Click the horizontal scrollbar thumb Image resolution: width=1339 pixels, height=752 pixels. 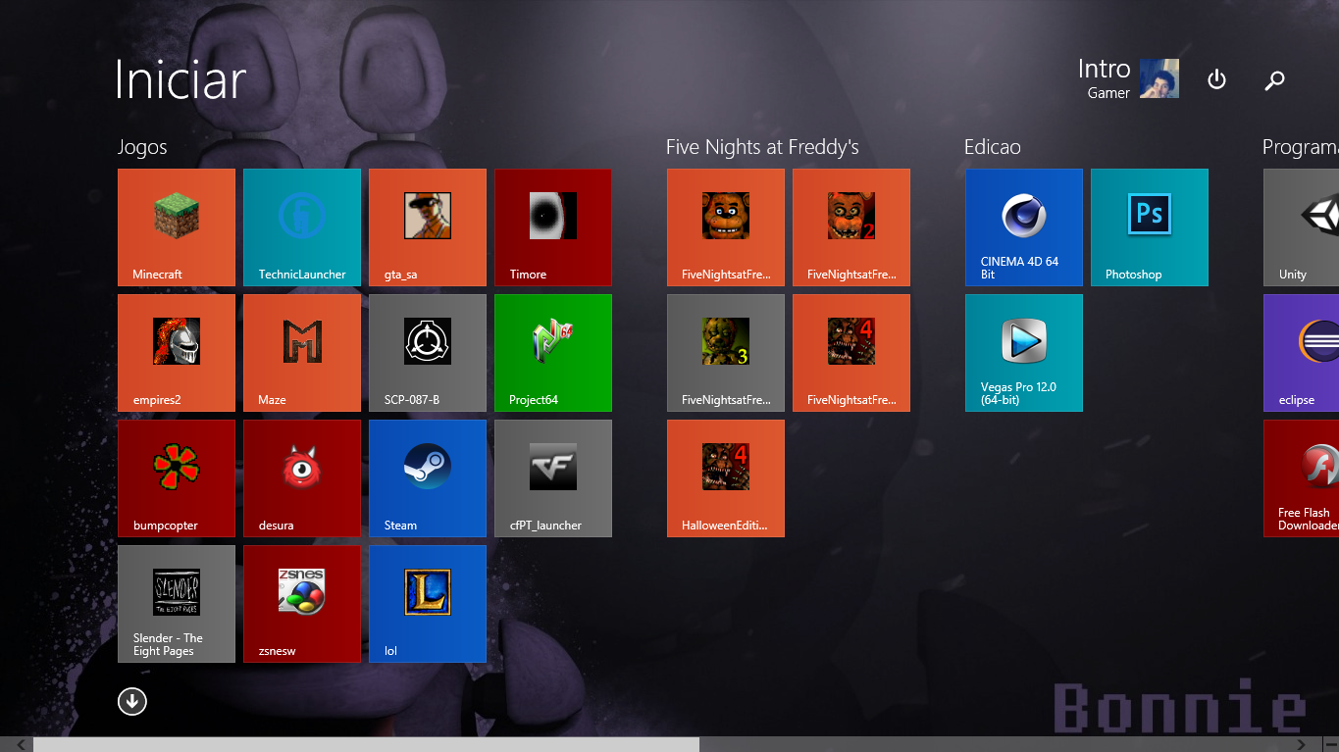click(367, 745)
